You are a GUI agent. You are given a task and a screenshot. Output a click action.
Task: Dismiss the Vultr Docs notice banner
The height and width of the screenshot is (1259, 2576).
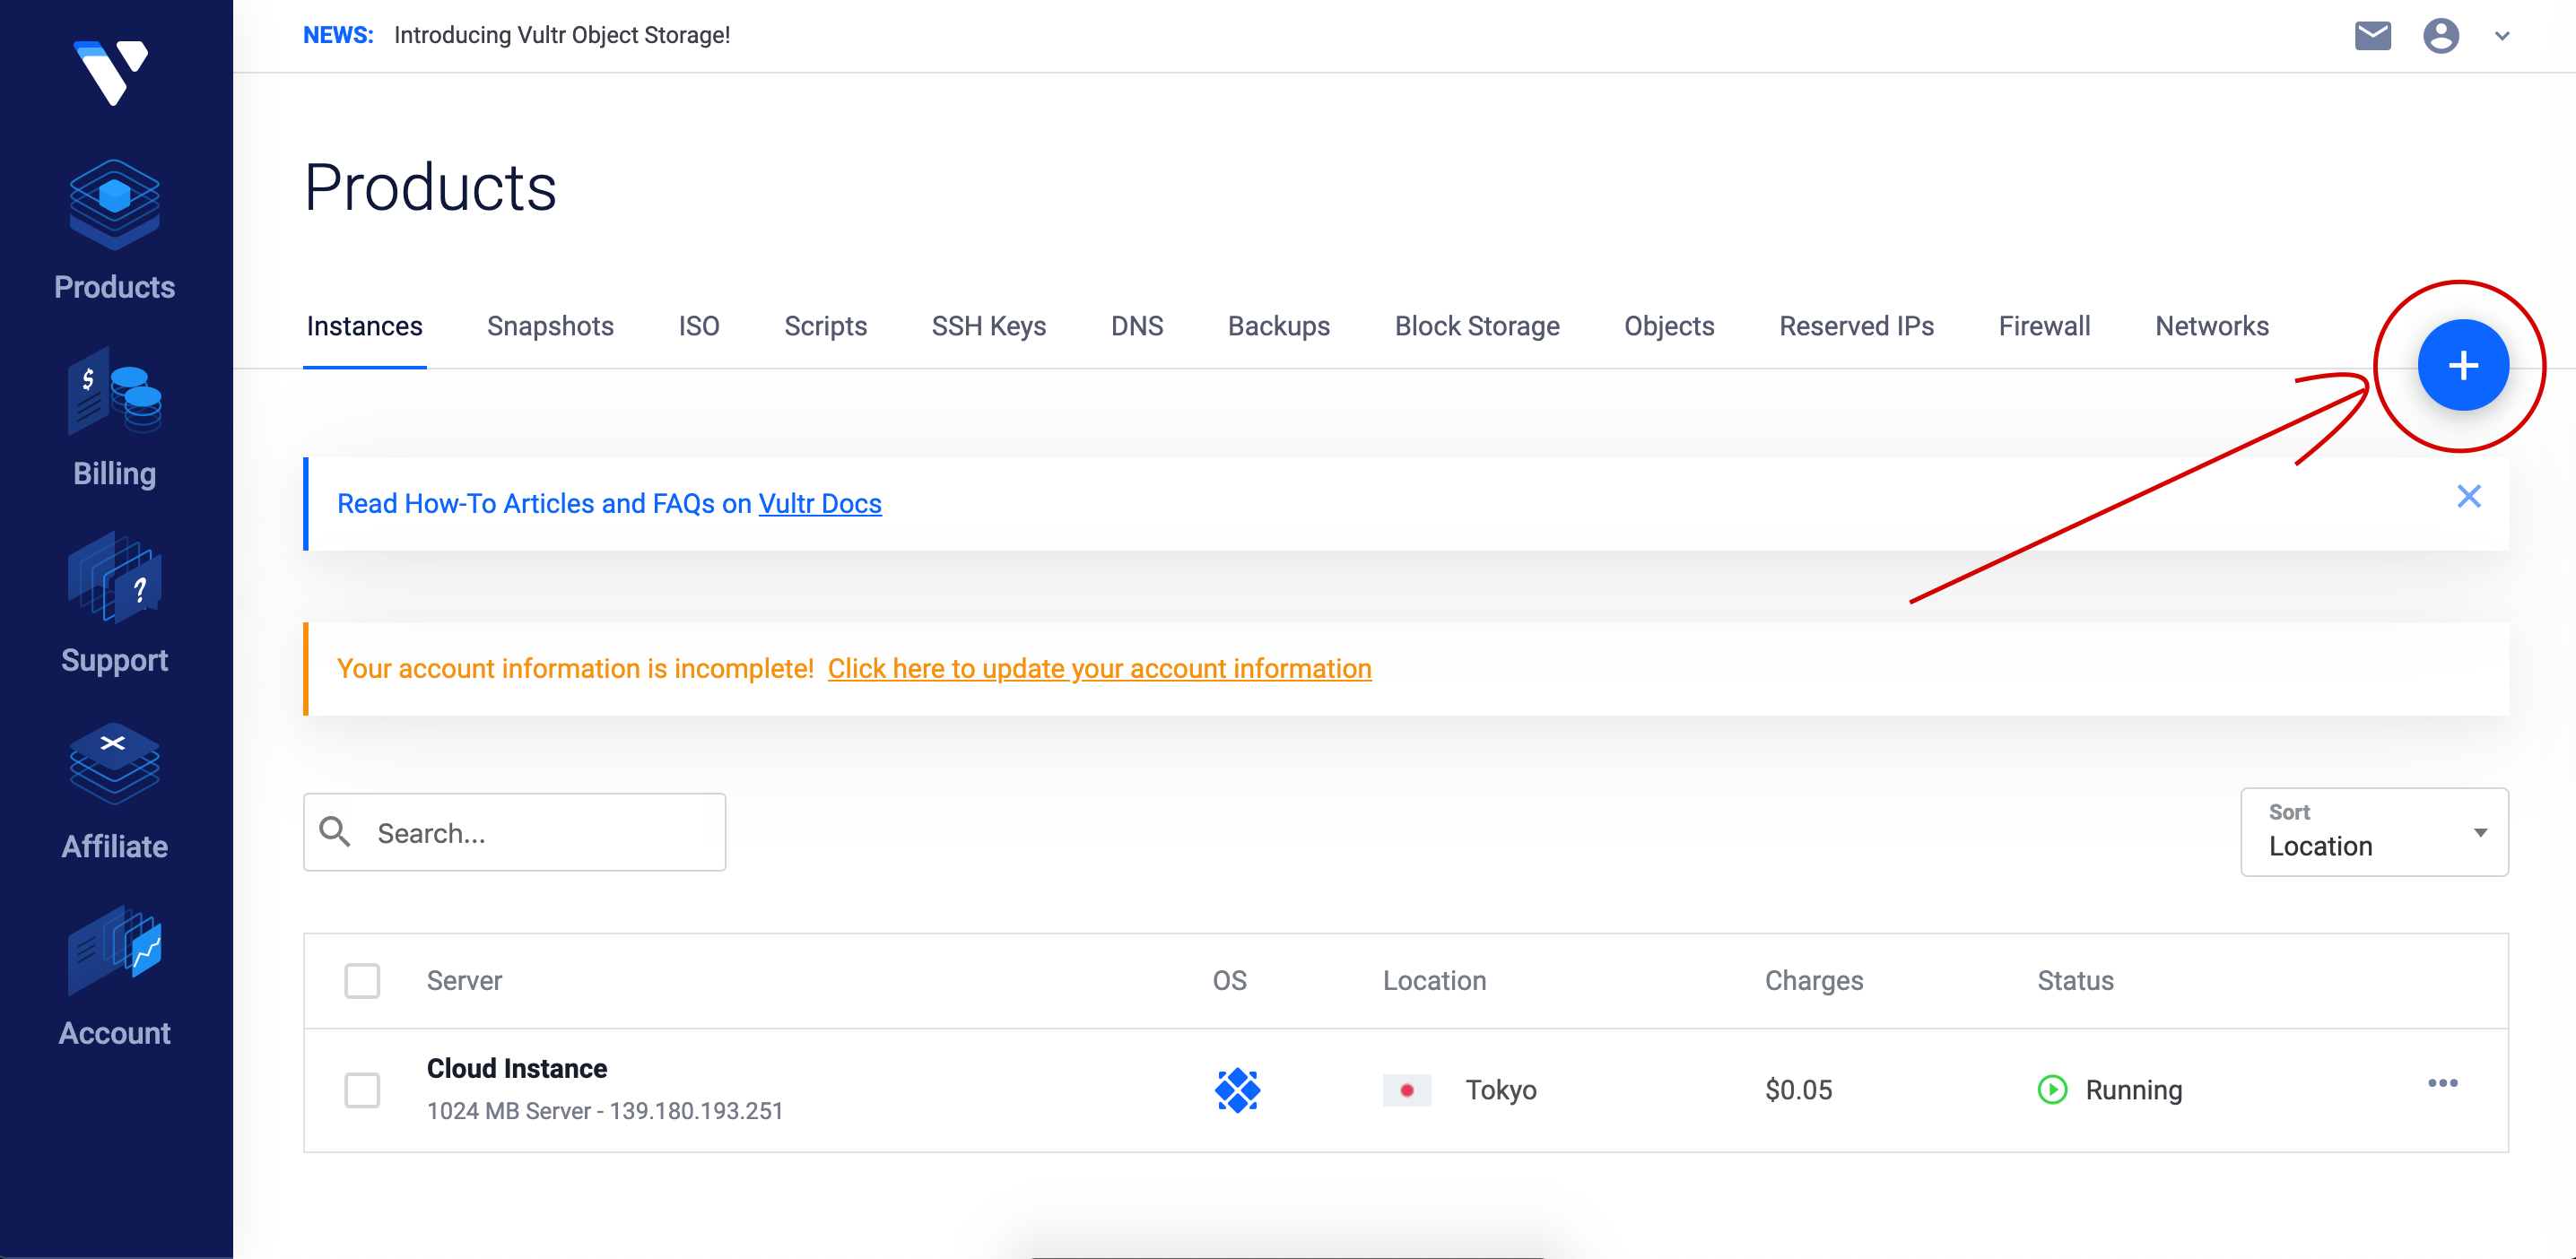click(2468, 497)
